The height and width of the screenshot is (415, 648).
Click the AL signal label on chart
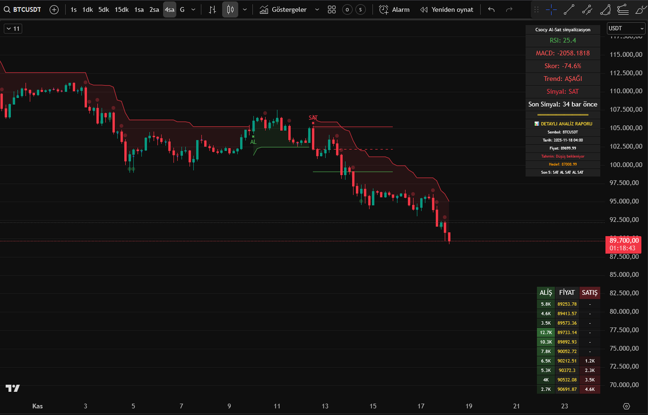[x=253, y=142]
